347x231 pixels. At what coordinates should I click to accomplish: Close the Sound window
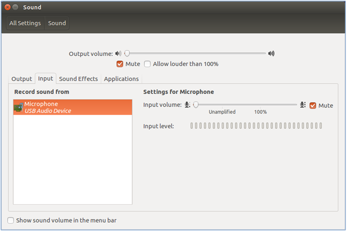(8, 7)
